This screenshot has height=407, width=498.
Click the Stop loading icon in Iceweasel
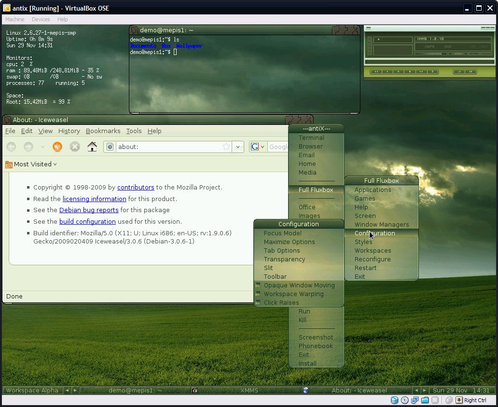coord(75,147)
